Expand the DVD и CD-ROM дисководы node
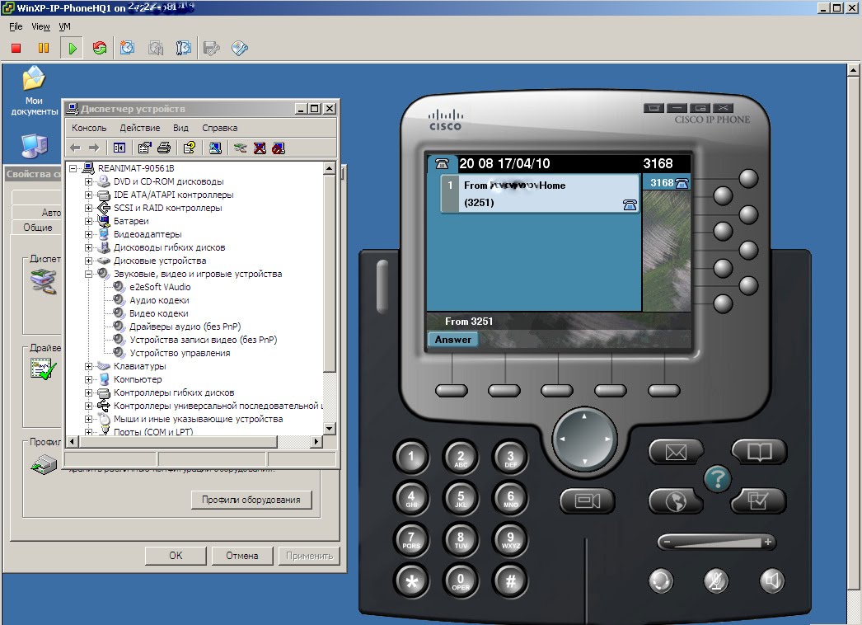 pos(88,181)
